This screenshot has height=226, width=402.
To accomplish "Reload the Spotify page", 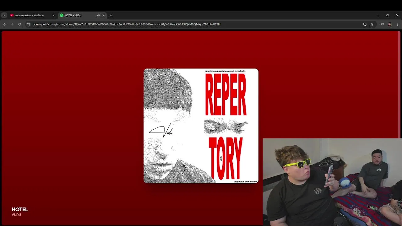I will tap(19, 24).
